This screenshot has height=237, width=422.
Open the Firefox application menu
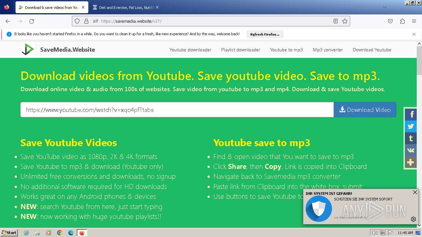[x=414, y=21]
